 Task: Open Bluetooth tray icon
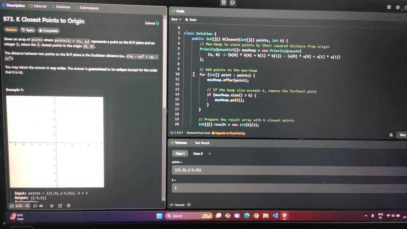(x=372, y=216)
